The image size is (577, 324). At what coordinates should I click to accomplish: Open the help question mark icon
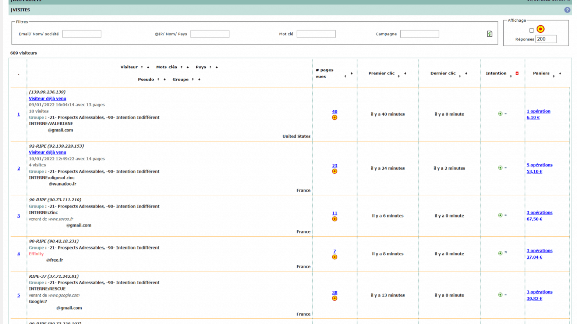point(567,10)
